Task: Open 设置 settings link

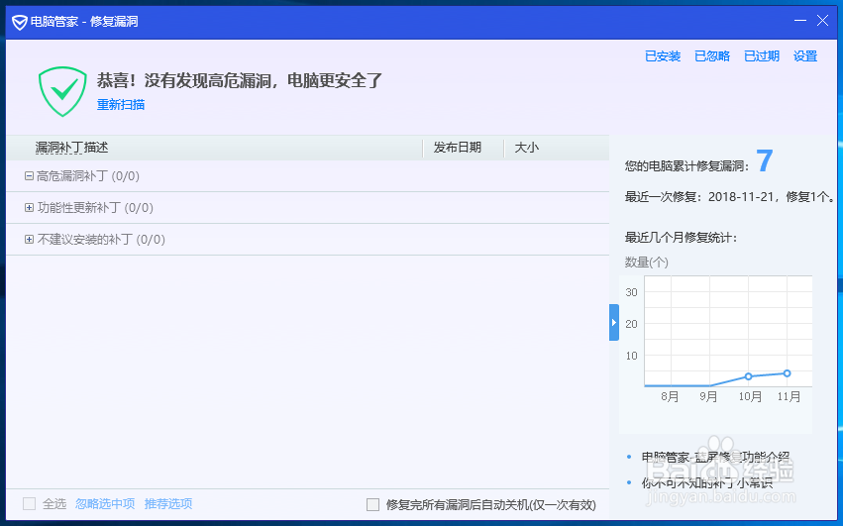Action: [805, 55]
